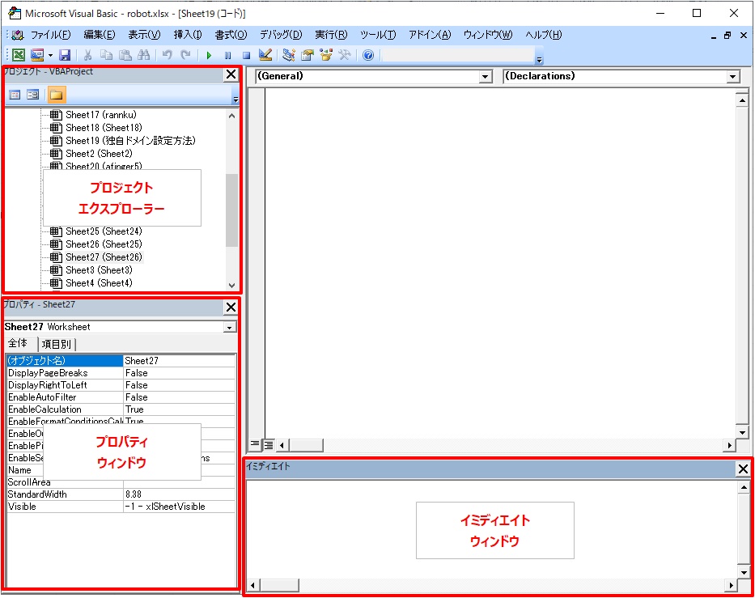Expand the Sheet27 Worksheet object dropdown
Image resolution: width=755 pixels, height=598 pixels.
[230, 328]
